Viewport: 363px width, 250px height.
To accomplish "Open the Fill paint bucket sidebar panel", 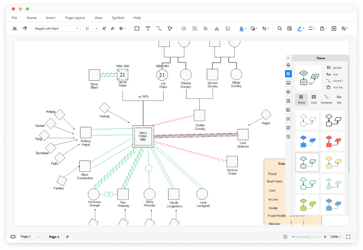I will pos(288,65).
